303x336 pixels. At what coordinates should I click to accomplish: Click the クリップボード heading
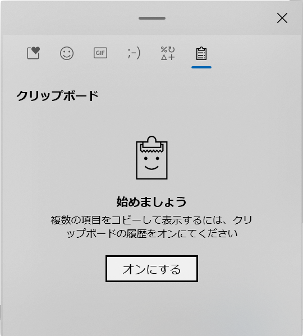57,95
